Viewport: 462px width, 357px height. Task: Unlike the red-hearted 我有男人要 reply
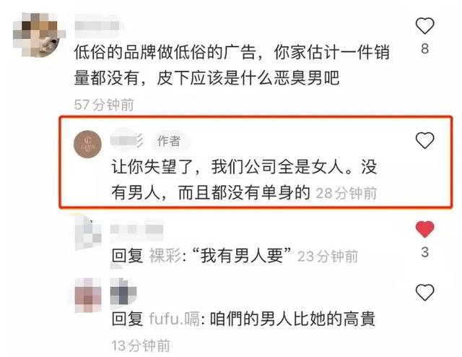[x=424, y=229]
